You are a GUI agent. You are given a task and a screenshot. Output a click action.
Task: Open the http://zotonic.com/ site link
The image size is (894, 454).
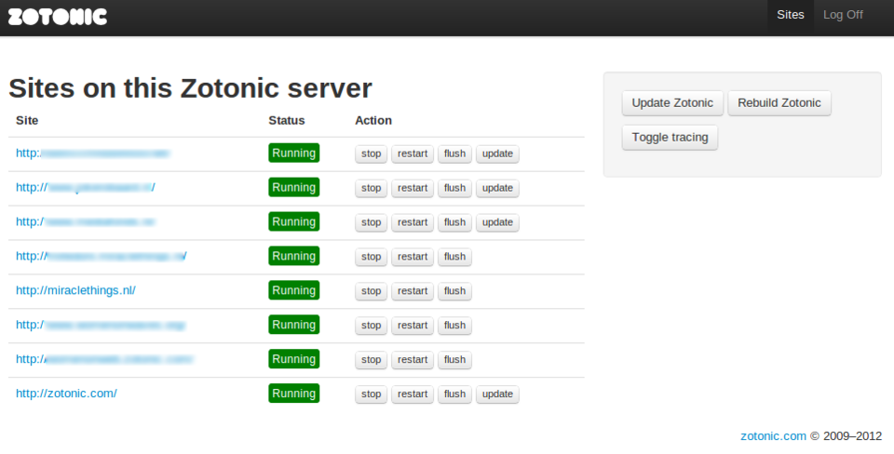click(67, 393)
